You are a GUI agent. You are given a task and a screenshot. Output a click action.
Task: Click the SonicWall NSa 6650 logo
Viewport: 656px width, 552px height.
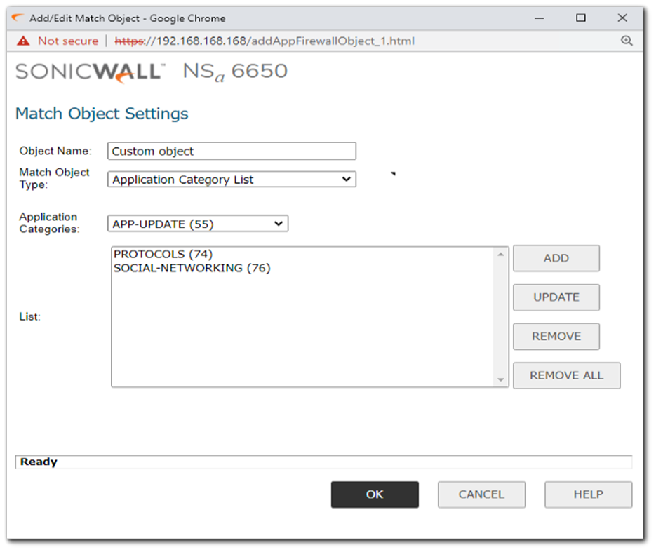(152, 72)
